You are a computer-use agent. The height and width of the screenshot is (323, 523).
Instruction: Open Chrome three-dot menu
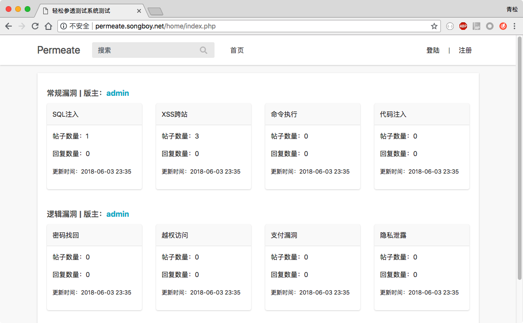click(515, 26)
